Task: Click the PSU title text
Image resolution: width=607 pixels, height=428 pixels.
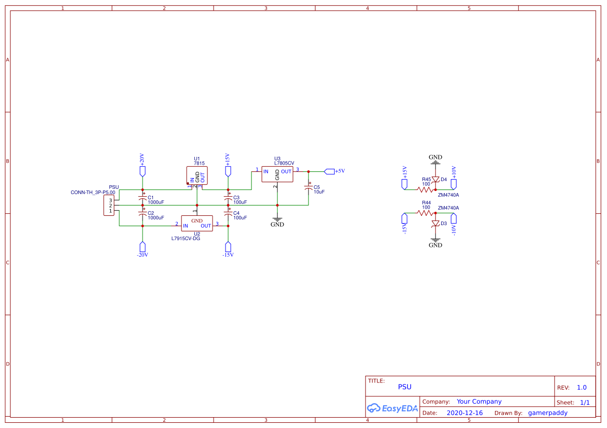Action: tap(404, 387)
